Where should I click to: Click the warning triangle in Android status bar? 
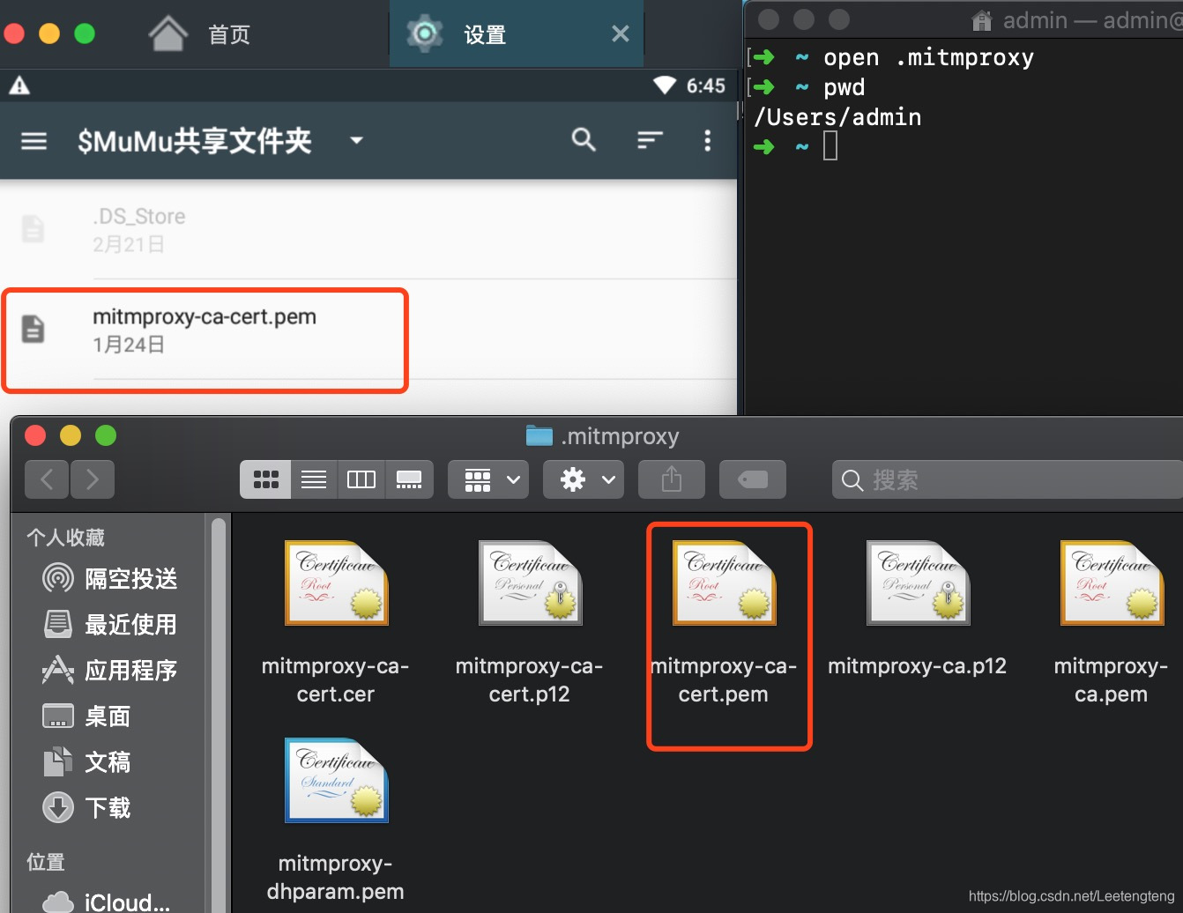point(19,85)
